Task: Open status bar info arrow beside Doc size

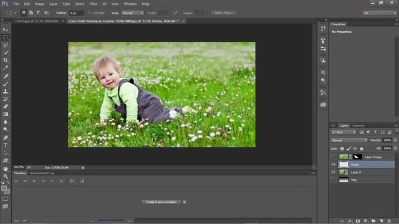Action: coord(83,167)
